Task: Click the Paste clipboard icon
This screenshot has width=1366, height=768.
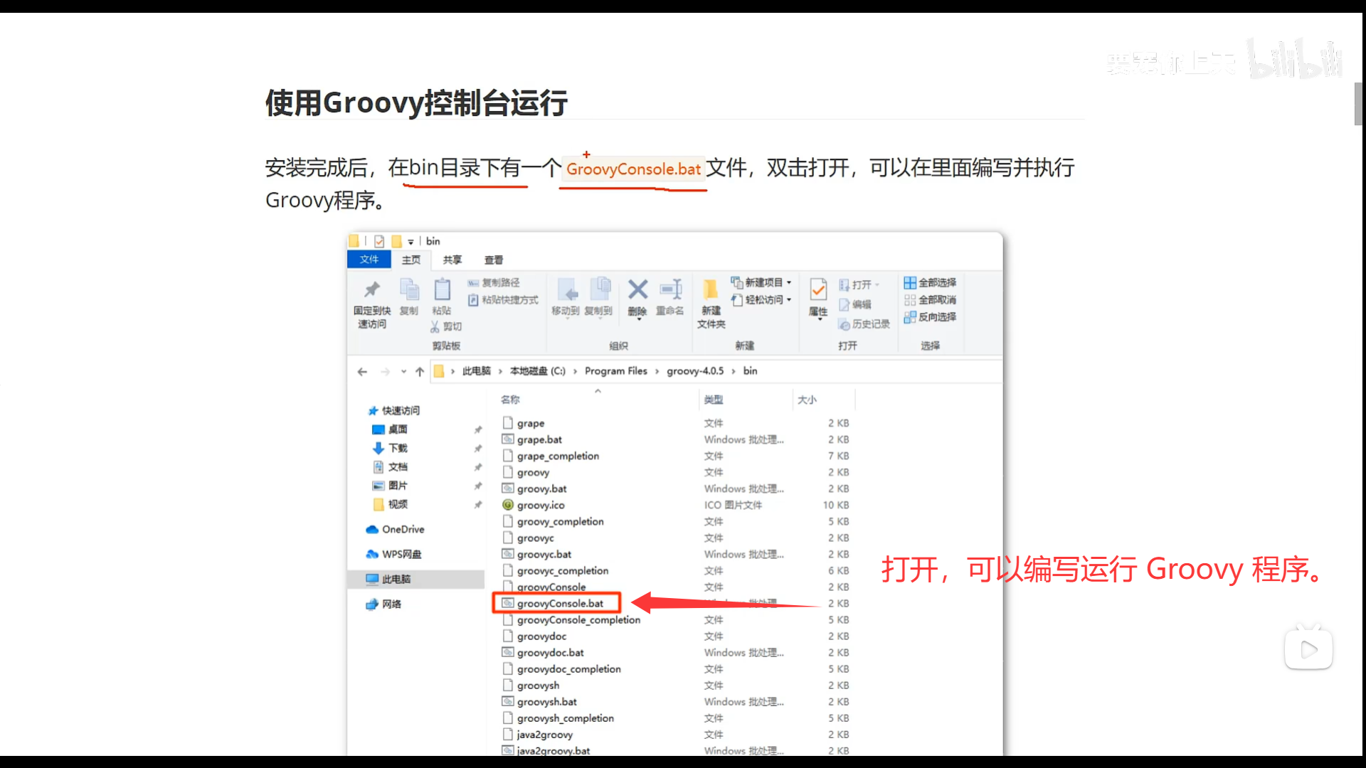Action: pos(442,289)
